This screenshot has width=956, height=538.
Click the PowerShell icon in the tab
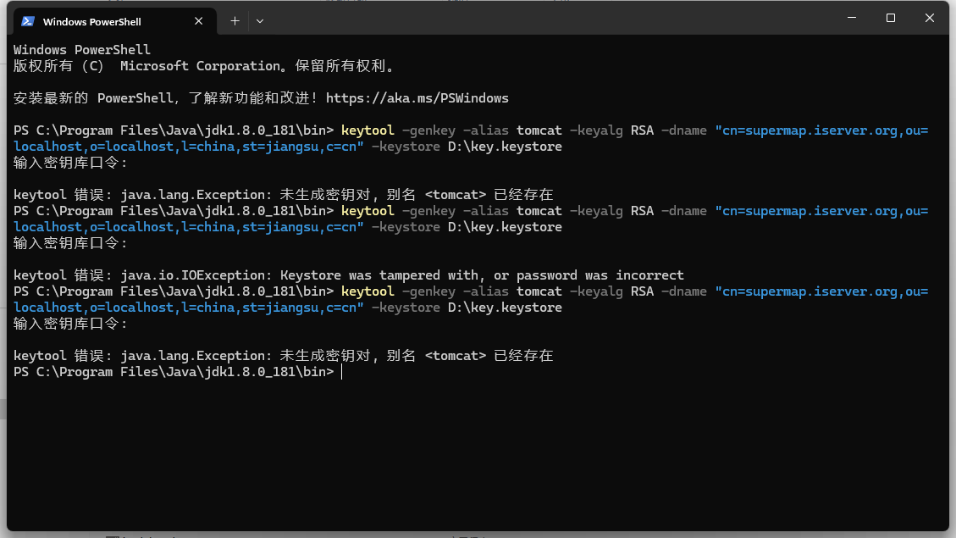click(27, 21)
